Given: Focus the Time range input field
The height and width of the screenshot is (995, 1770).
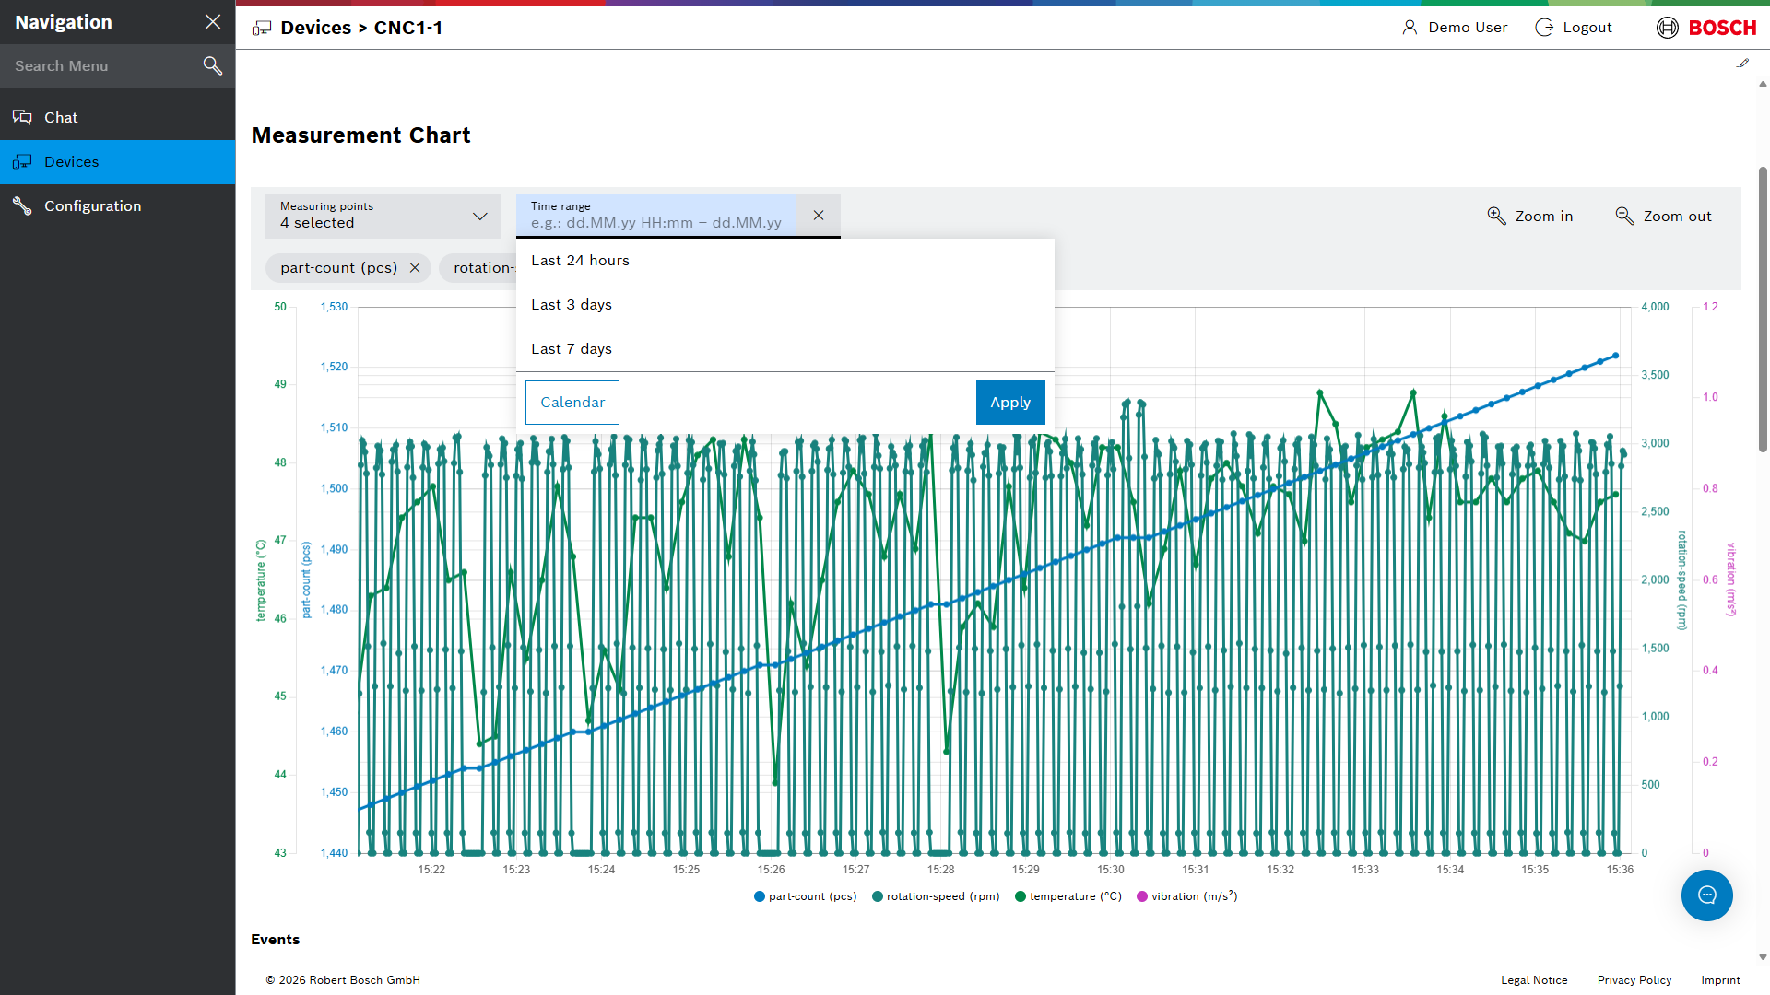Looking at the screenshot, I should pos(656,216).
